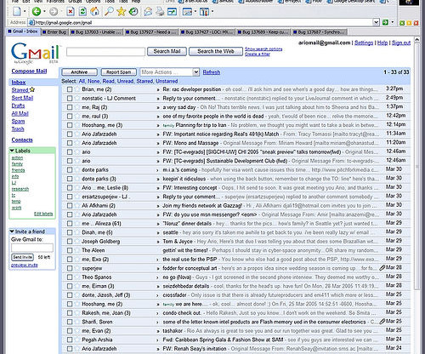Click the yellow star next to Starred

[x=32, y=89]
